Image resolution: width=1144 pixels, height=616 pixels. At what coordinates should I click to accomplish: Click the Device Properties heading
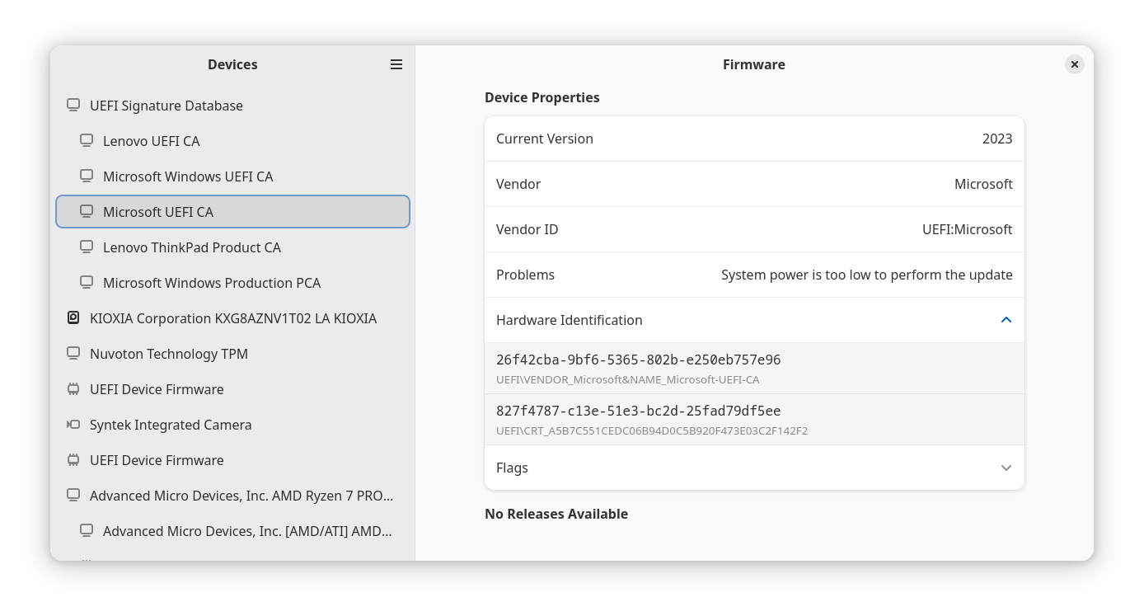(542, 97)
